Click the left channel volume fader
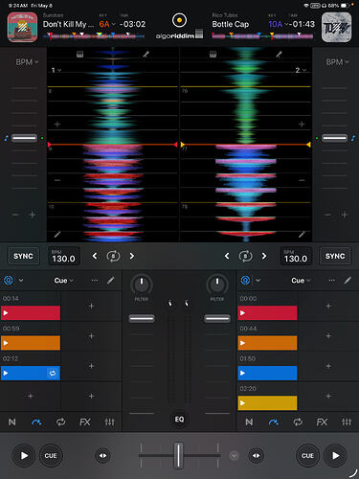The height and width of the screenshot is (479, 359). [x=142, y=318]
